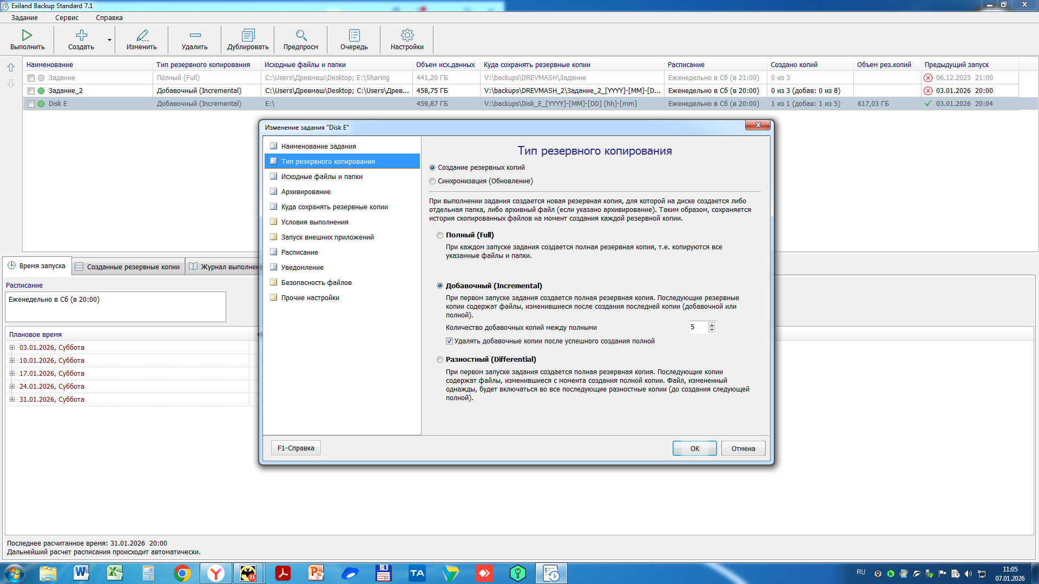Click the F1-Справка button
Screen dimensions: 1039x584
pyautogui.click(x=295, y=448)
